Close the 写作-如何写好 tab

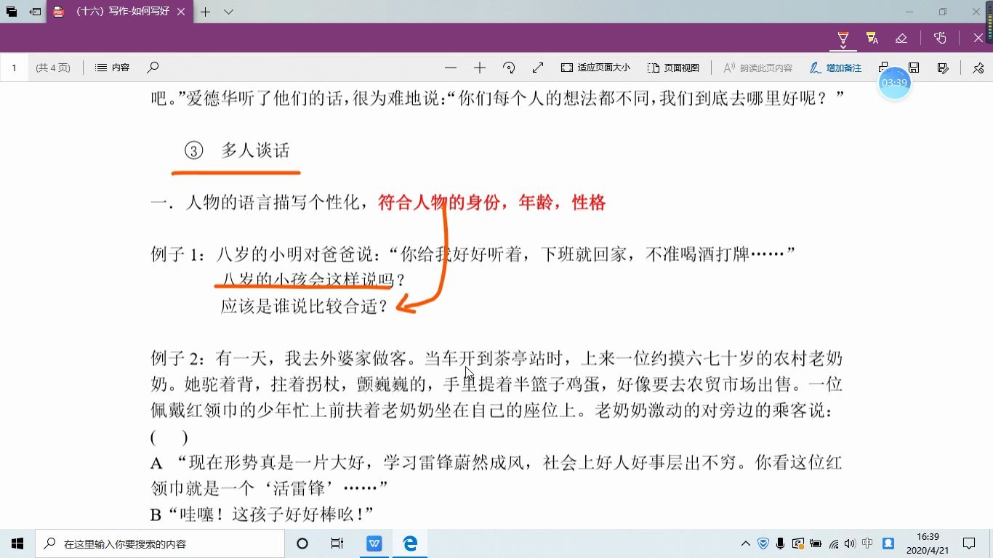point(181,12)
